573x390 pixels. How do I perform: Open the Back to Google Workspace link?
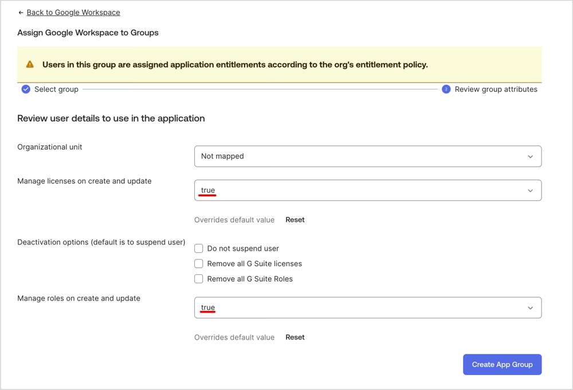(x=73, y=13)
